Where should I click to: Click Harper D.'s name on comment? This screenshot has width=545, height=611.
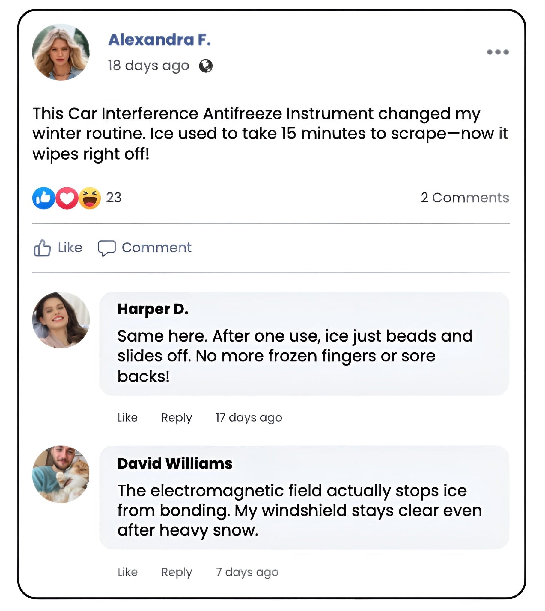pyautogui.click(x=153, y=309)
